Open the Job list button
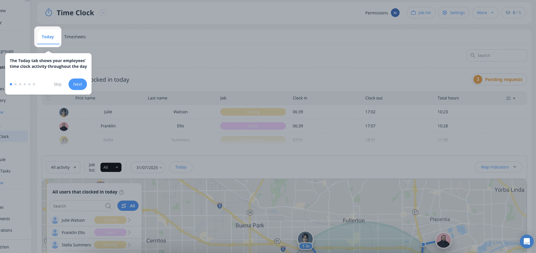The image size is (536, 253). 421,13
